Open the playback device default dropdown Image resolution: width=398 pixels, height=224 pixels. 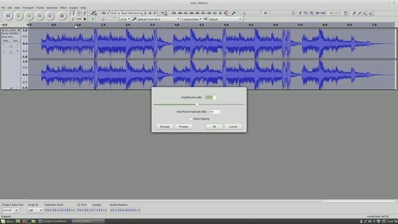pos(225,19)
